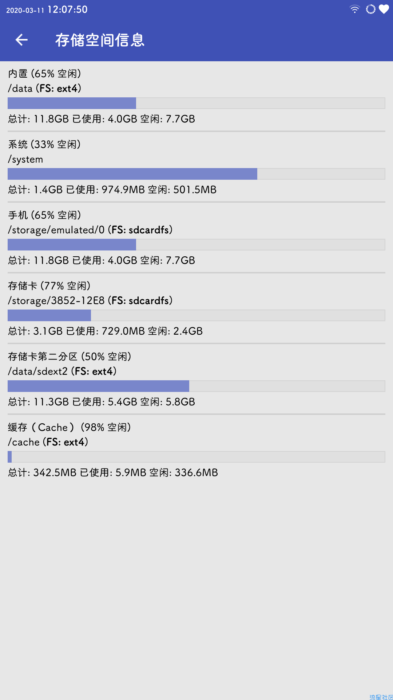Click the 342.5MB cache totals line
Viewport: 393px width, 700px height.
point(113,472)
